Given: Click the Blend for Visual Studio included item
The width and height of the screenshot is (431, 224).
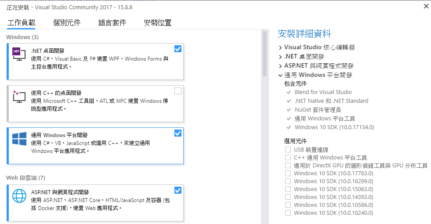Looking at the screenshot, I should click(x=323, y=92).
